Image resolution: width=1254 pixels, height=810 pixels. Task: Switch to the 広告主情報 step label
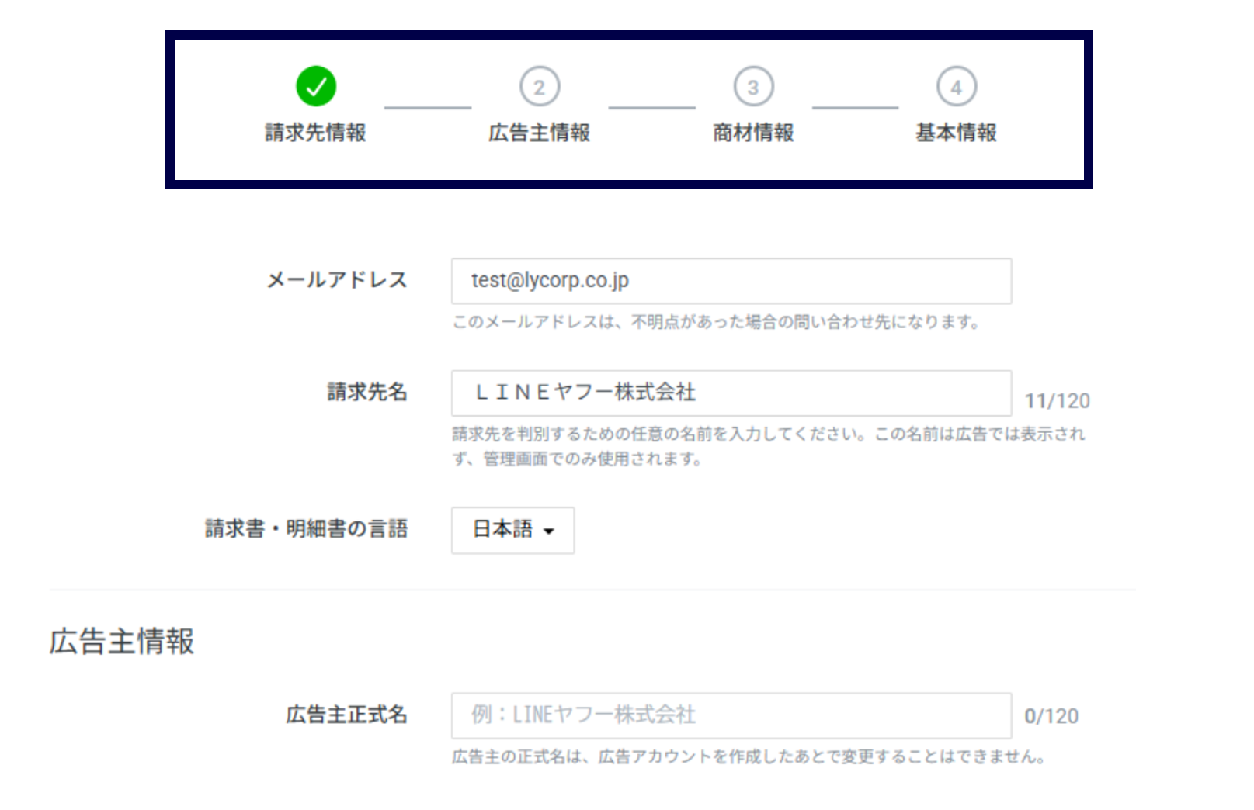(540, 133)
